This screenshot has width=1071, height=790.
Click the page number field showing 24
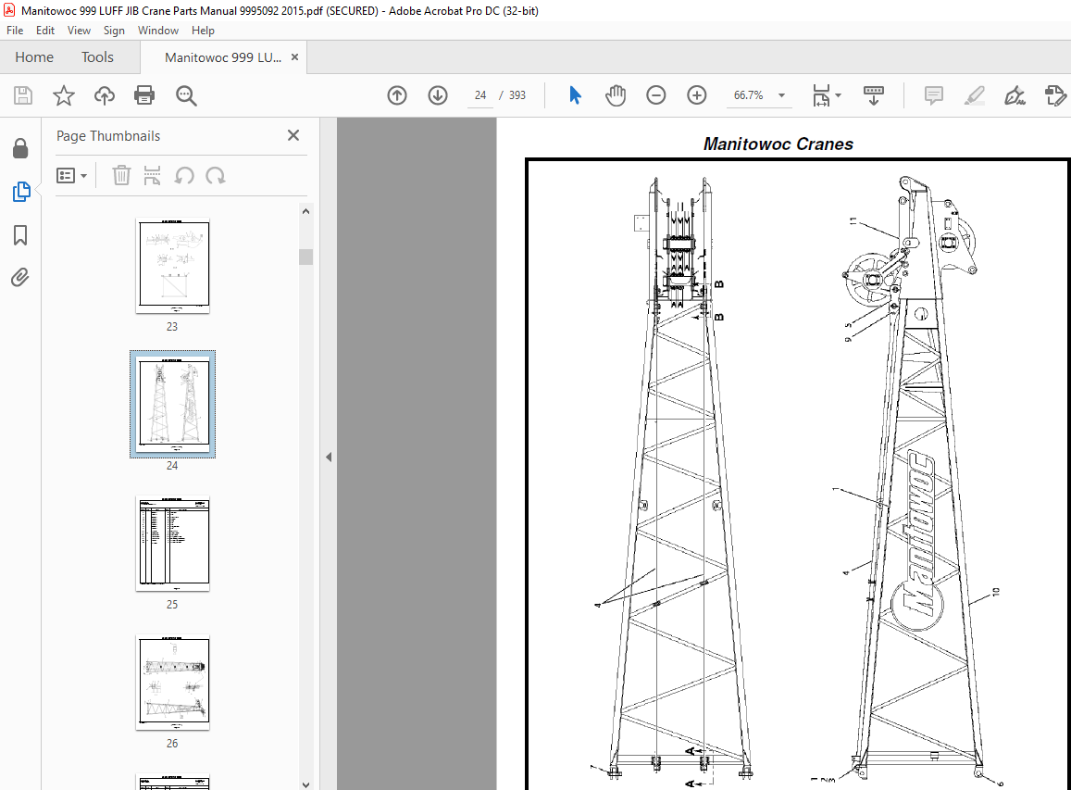point(480,95)
